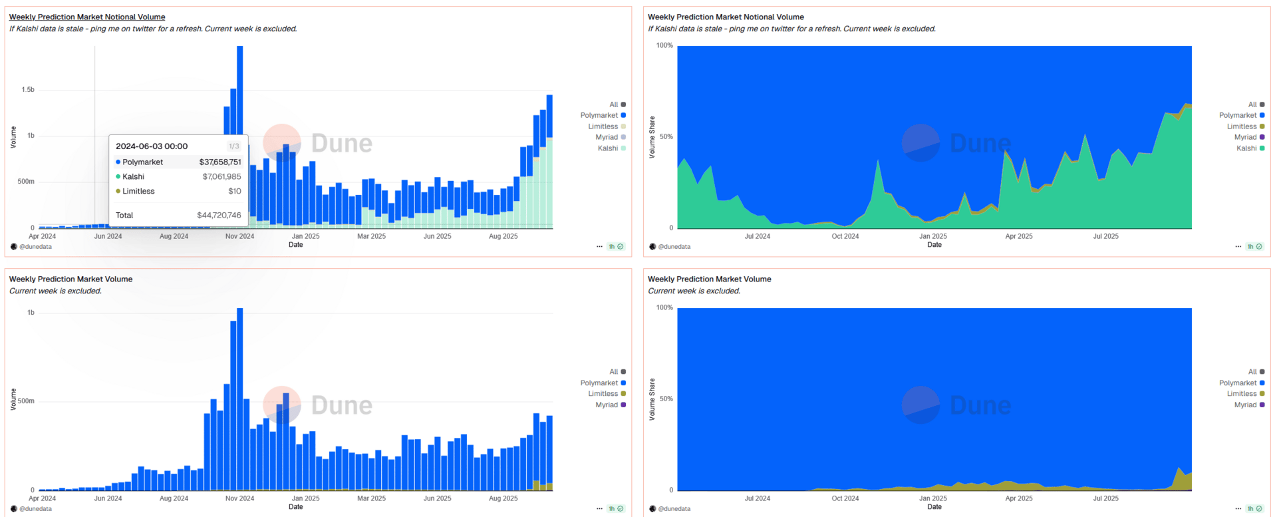The height and width of the screenshot is (517, 1277).
Task: Click 1h refresh status icon on top-left chart
Action: tap(616, 247)
